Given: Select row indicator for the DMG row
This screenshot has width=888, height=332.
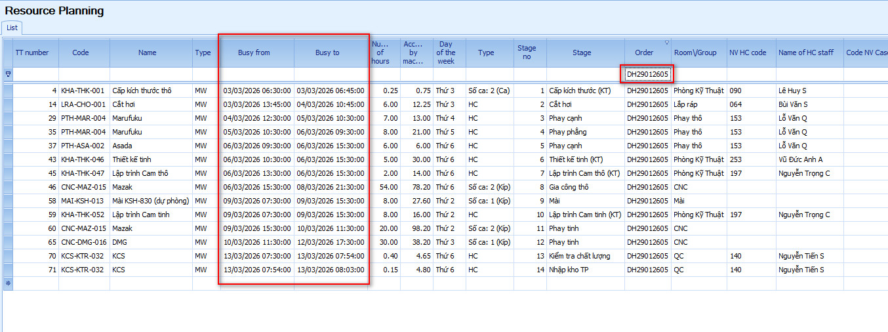Looking at the screenshot, I should click(x=8, y=242).
